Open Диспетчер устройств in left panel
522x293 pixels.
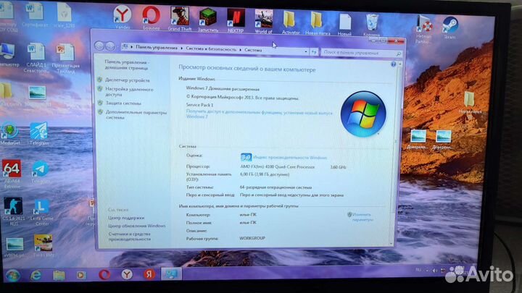[x=127, y=80]
